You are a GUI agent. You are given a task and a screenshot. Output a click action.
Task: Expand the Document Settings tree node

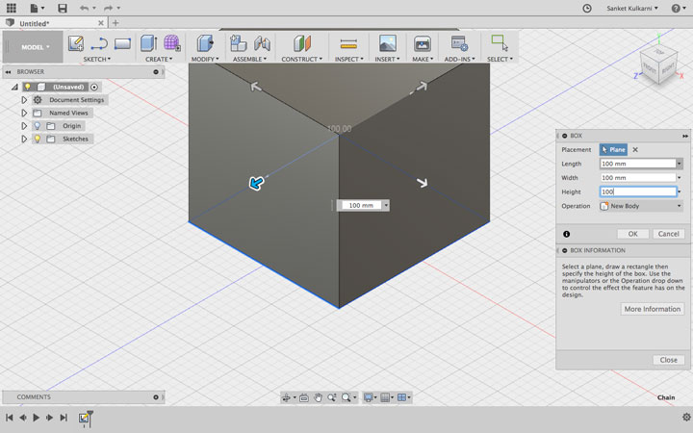[24, 100]
